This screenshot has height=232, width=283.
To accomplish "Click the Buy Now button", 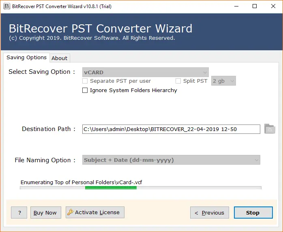I will point(45,213).
